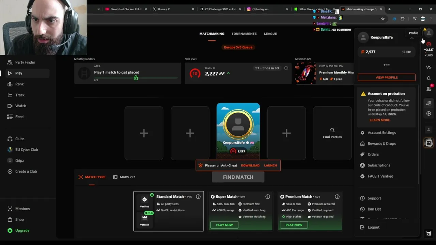436x245 pixels.
Task: Open Missions from the sidebar
Action: pyautogui.click(x=22, y=209)
